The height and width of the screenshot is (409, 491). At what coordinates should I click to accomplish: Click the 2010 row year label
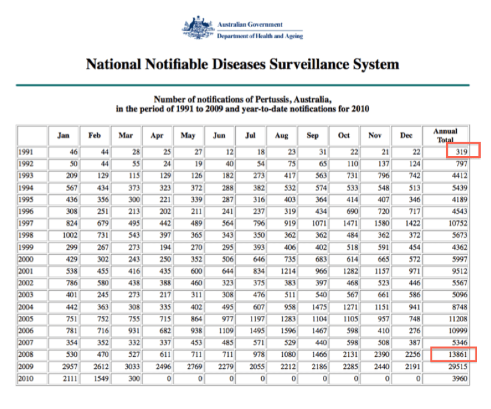(x=27, y=378)
